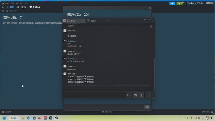Click the blue megaphone announcements button
This screenshot has height=121, width=215.
point(172,3)
